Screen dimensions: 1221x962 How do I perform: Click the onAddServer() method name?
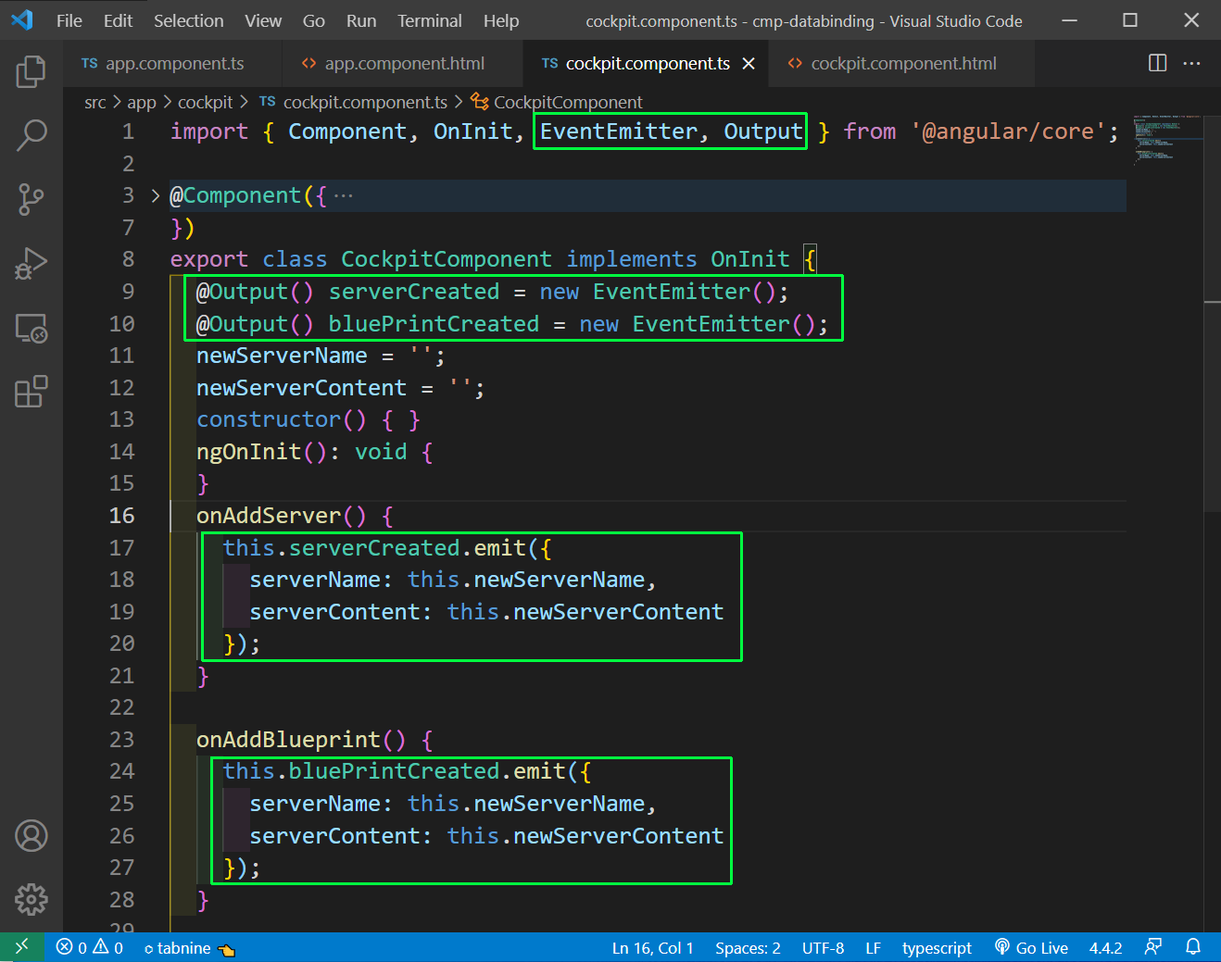[x=282, y=516]
